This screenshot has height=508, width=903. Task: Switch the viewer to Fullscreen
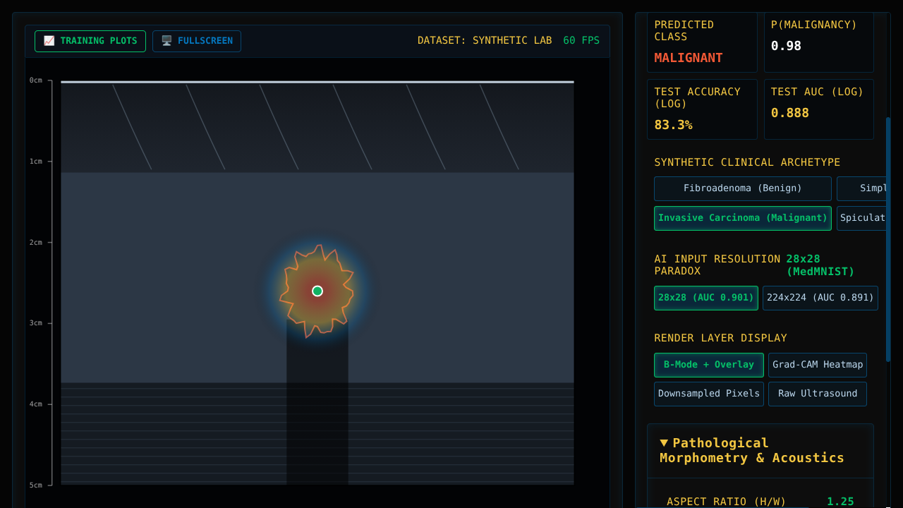197,41
